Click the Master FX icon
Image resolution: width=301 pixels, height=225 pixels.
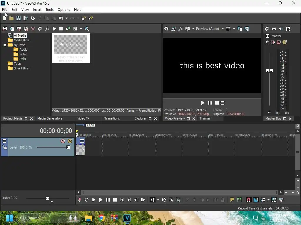click(x=267, y=42)
